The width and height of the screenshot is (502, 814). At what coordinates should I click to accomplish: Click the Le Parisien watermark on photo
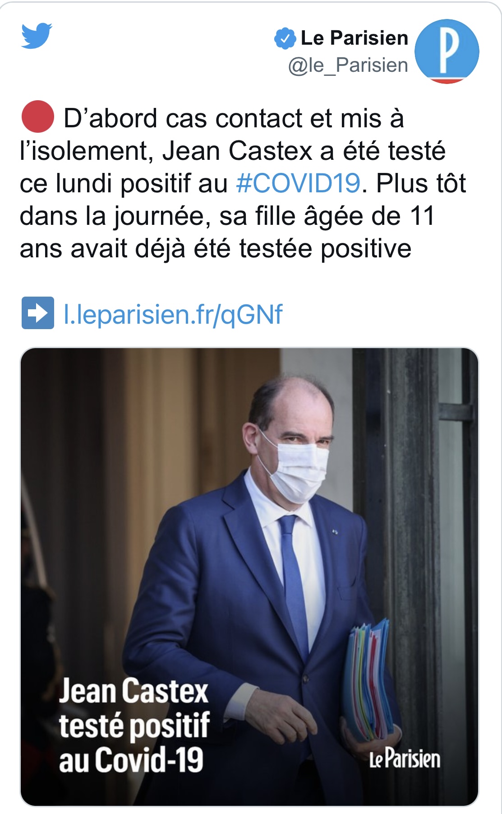tap(405, 759)
